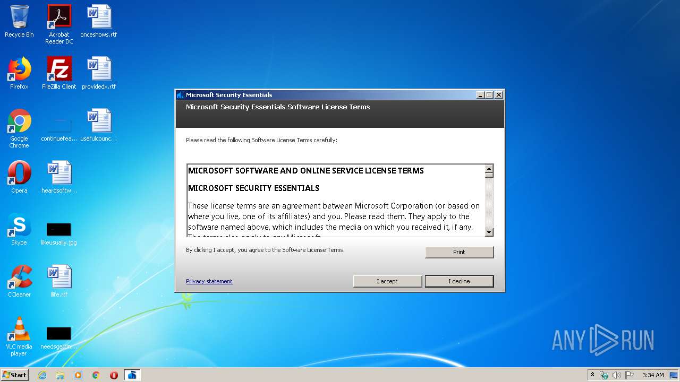Select the needsgettin... desktop file
Viewport: 680px width, 382px height.
click(59, 338)
